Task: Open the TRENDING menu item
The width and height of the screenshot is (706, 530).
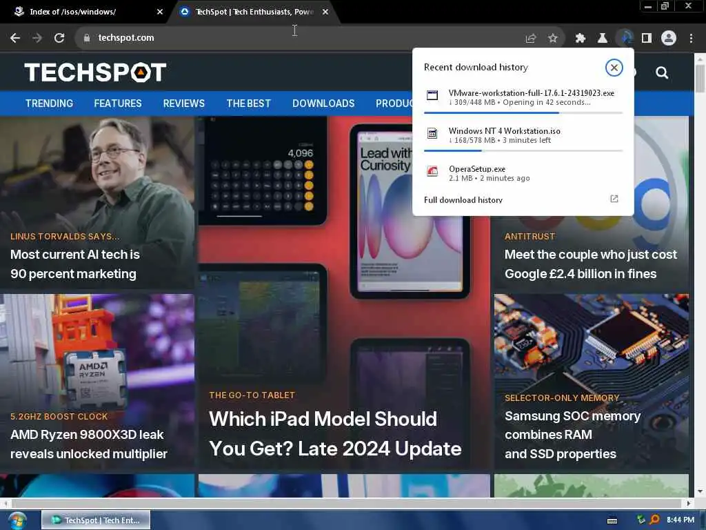Action: coord(49,104)
